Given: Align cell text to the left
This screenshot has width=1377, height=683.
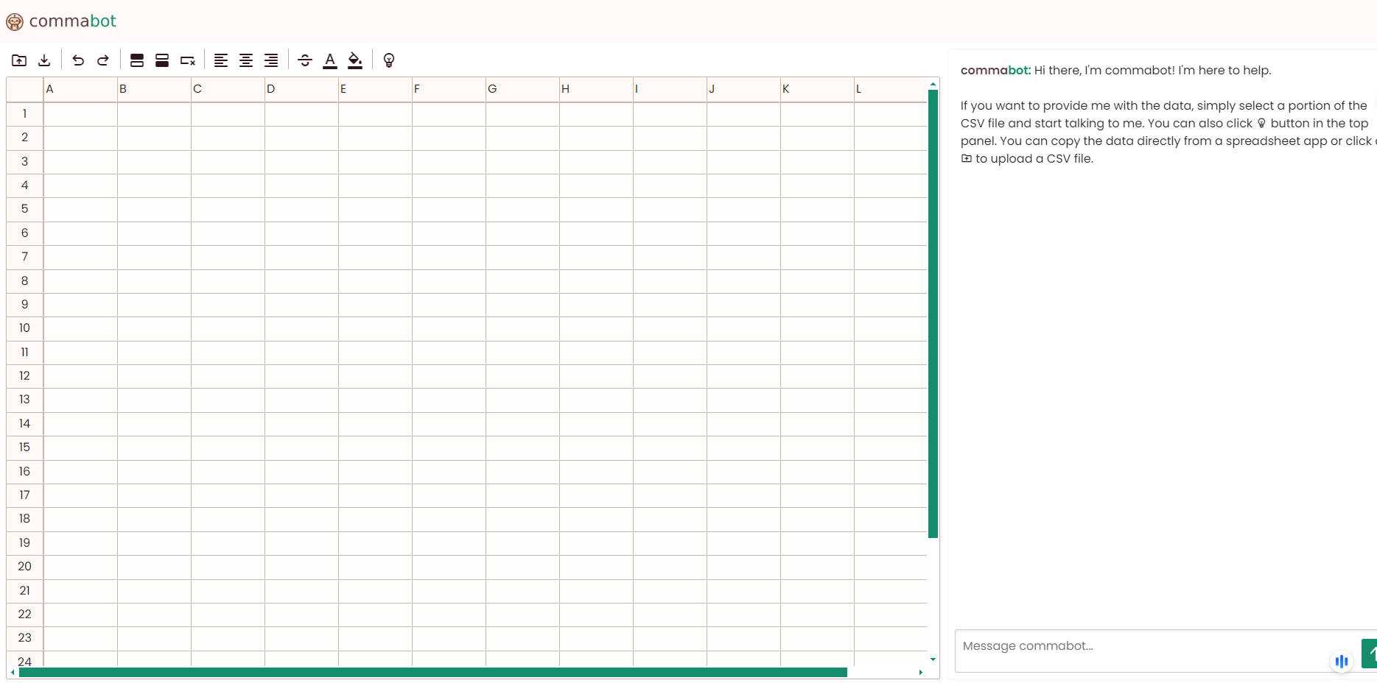Looking at the screenshot, I should pos(221,60).
